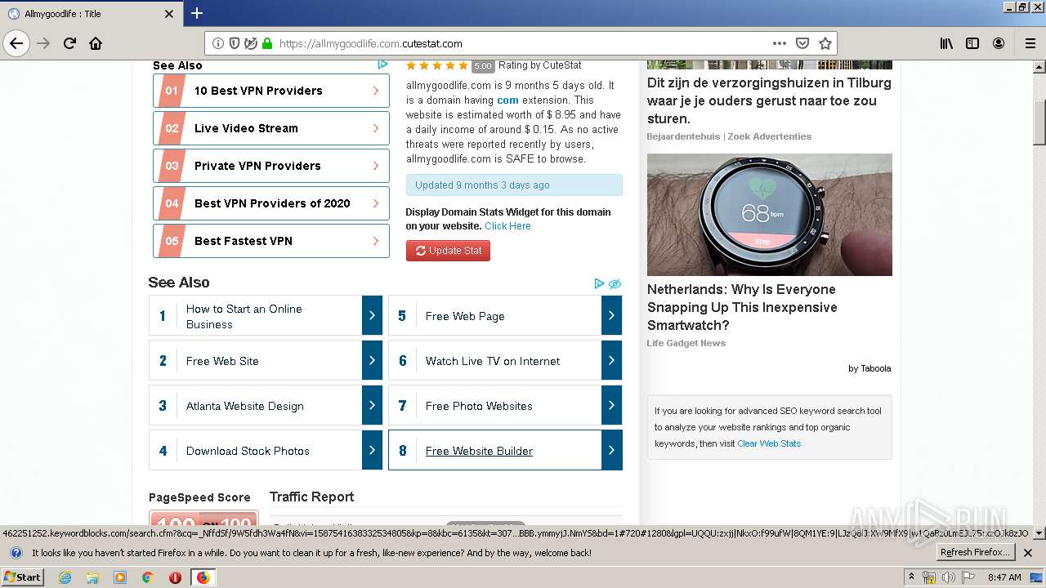Image resolution: width=1046 pixels, height=588 pixels.
Task: Open the smartwatch article thumbnail
Action: (770, 215)
